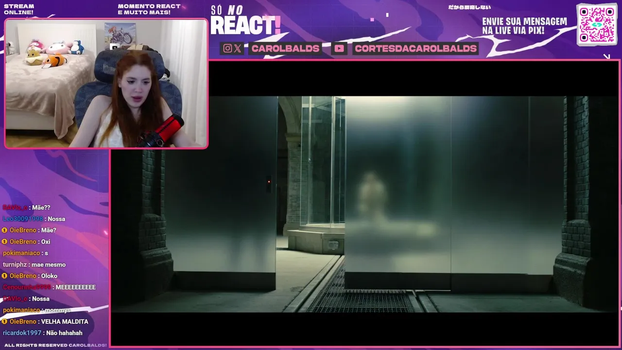Click username Leo30091998 in chat
Screen dimensions: 622x350
[23, 219]
